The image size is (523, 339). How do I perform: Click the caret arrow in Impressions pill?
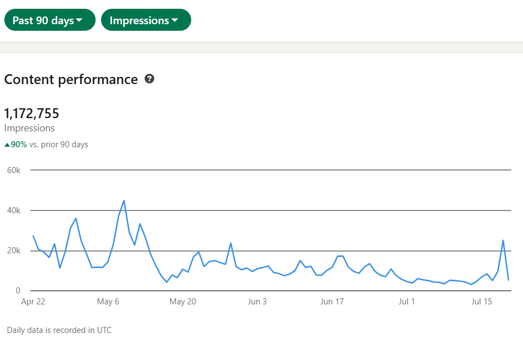(175, 21)
